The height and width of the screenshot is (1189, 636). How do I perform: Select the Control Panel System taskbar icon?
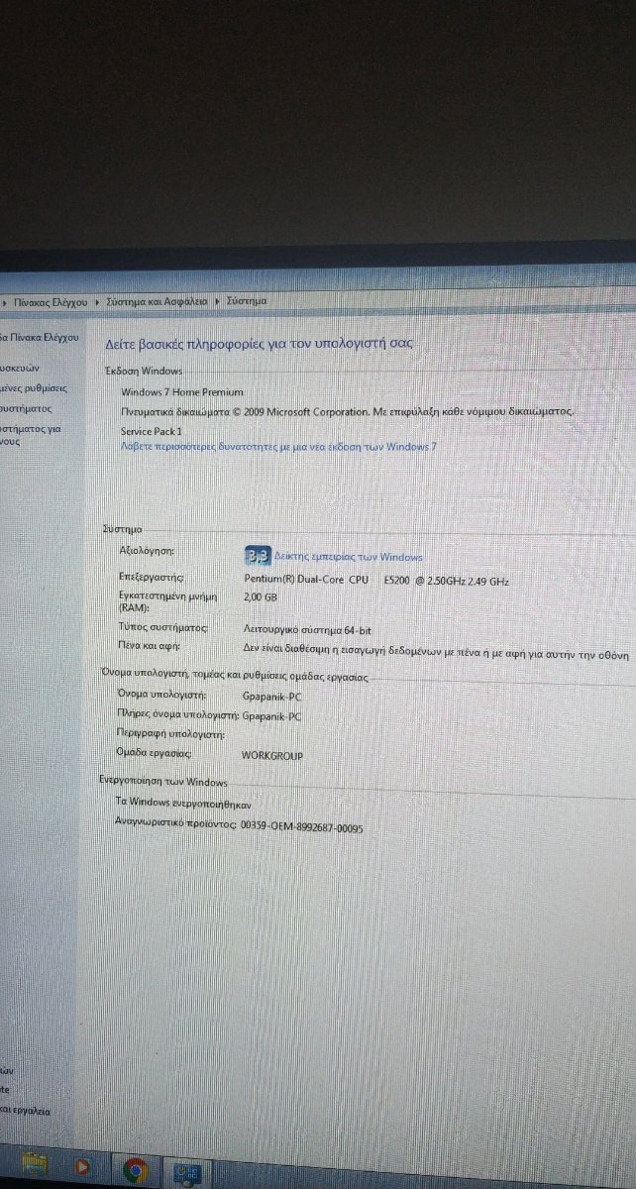pos(186,1174)
